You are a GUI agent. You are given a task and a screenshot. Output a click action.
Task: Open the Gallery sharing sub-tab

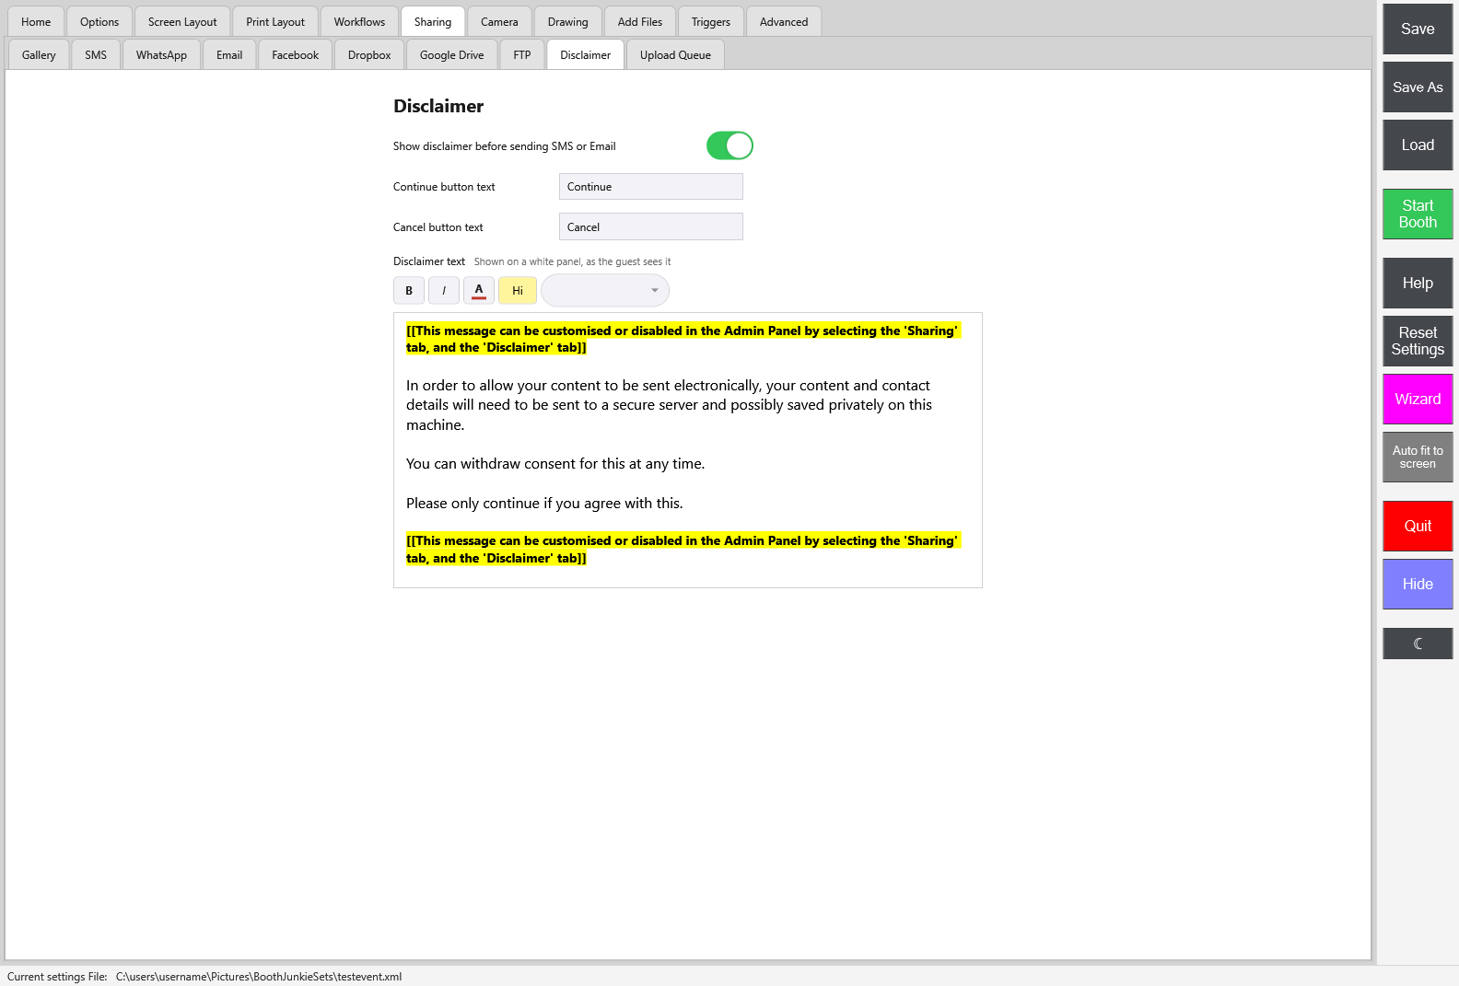[39, 55]
